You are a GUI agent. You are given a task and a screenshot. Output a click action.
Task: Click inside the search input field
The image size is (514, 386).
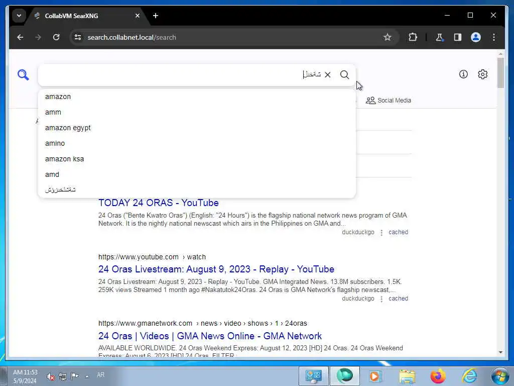180,75
